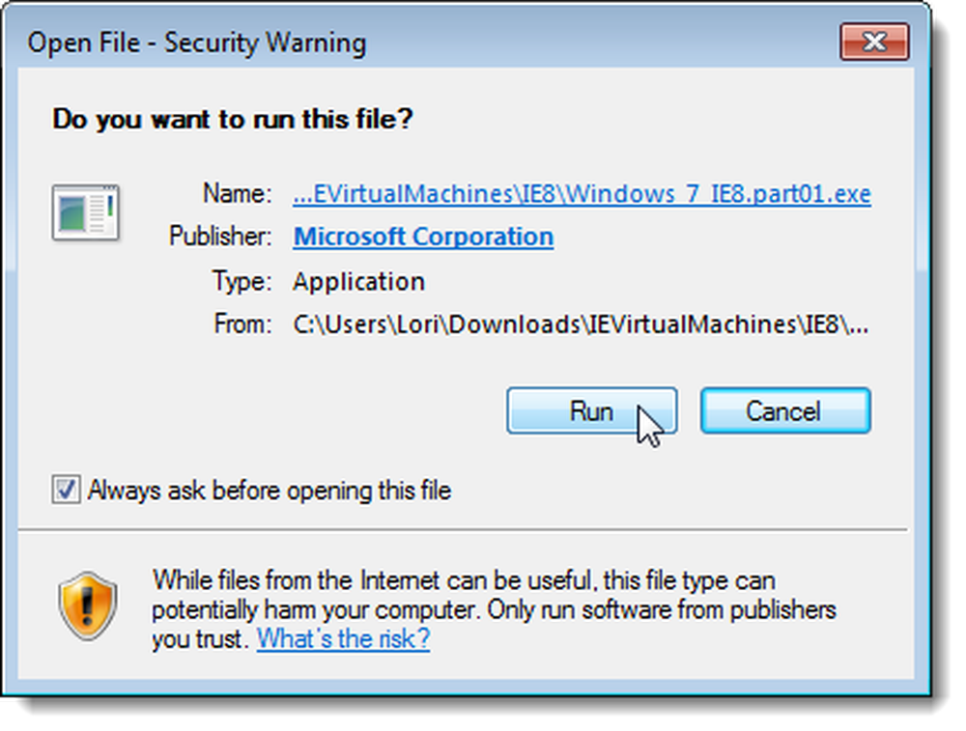Click the application file icon
Image resolution: width=966 pixels, height=731 pixels.
(x=86, y=212)
